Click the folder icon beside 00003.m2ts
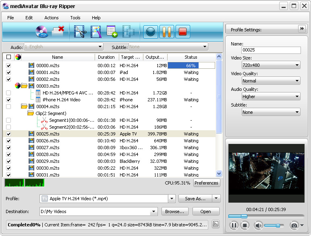The width and height of the screenshot is (311, 236). [24, 86]
